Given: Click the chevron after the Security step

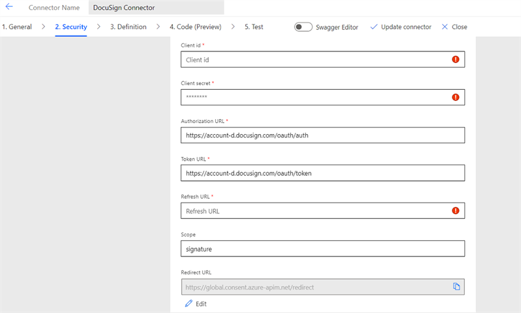Looking at the screenshot, I should pos(98,27).
